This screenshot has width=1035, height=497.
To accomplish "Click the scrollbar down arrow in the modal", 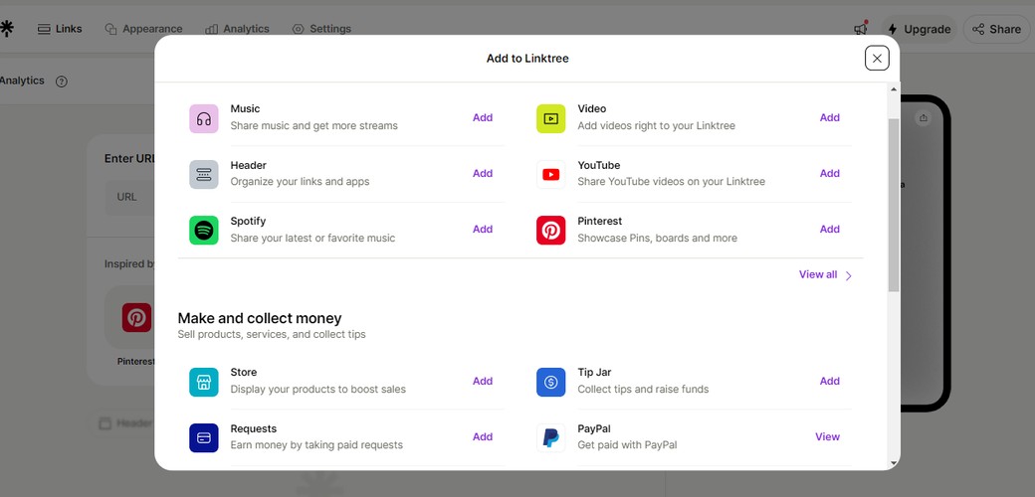I will (894, 463).
